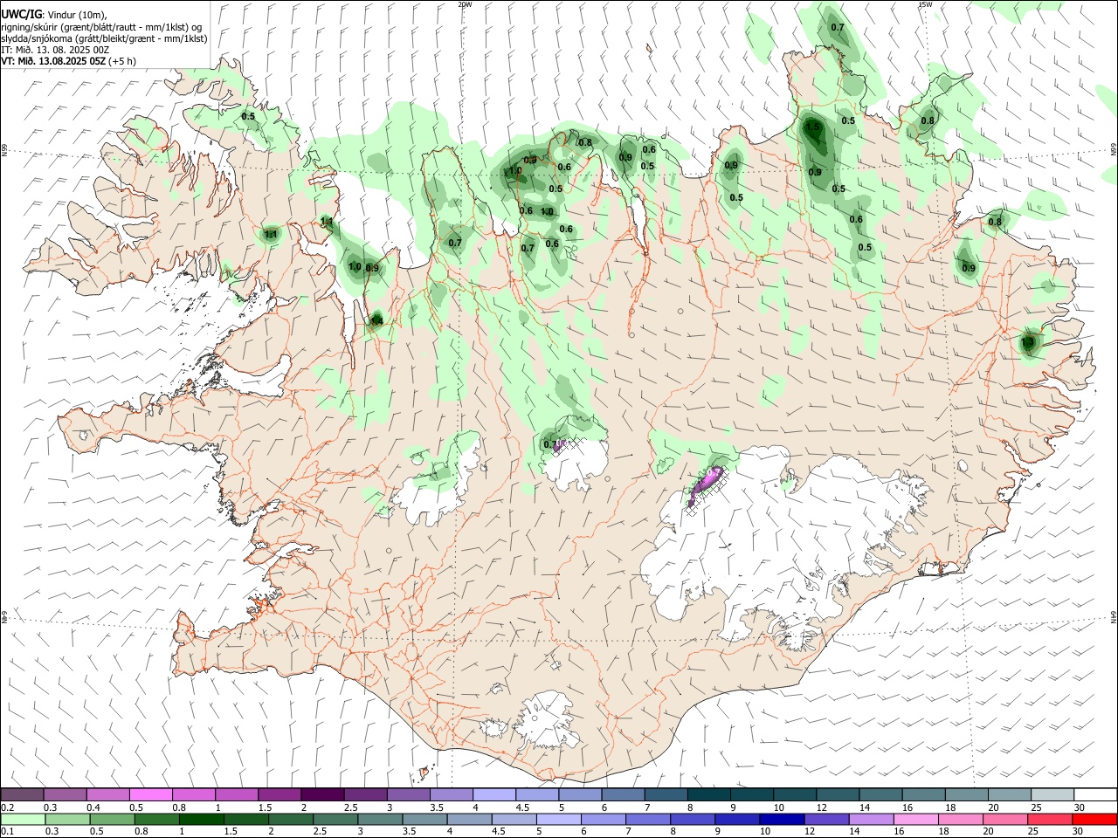Pick light gray swatch between top-row 25 and 30
Viewport: 1118px width, 838px height.
click(x=1052, y=794)
